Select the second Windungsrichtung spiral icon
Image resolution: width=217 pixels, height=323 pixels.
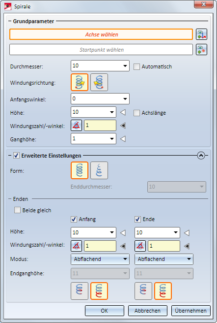coord(99,82)
